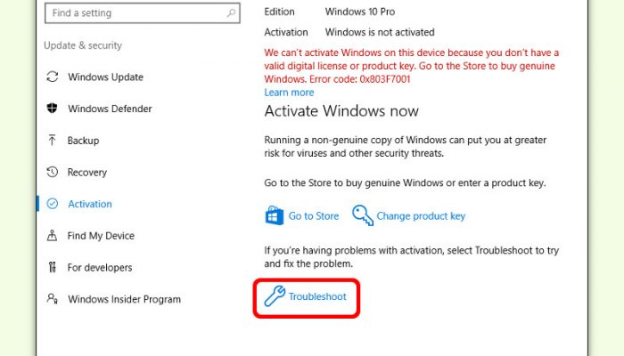
Task: Click the Windows Defender shield icon
Action: coord(52,108)
